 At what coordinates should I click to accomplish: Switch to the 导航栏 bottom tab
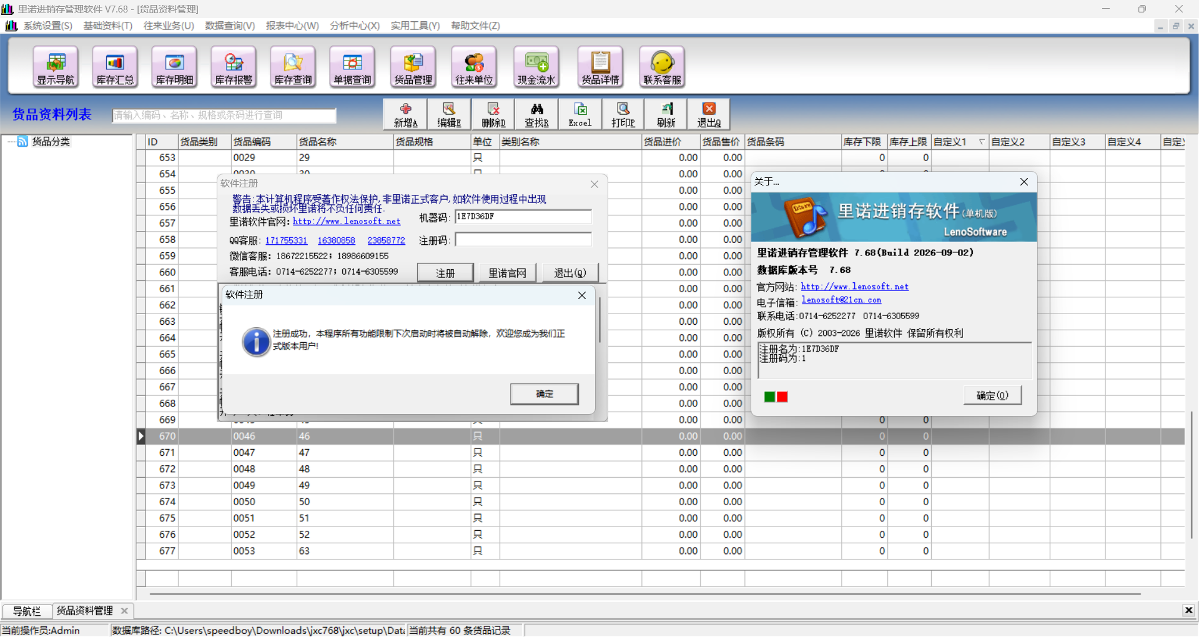click(27, 611)
